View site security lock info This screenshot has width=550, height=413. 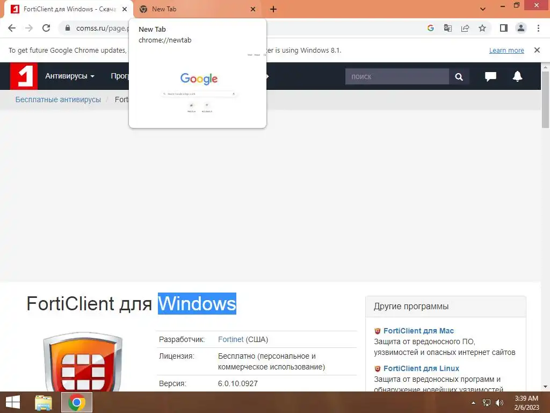(68, 28)
